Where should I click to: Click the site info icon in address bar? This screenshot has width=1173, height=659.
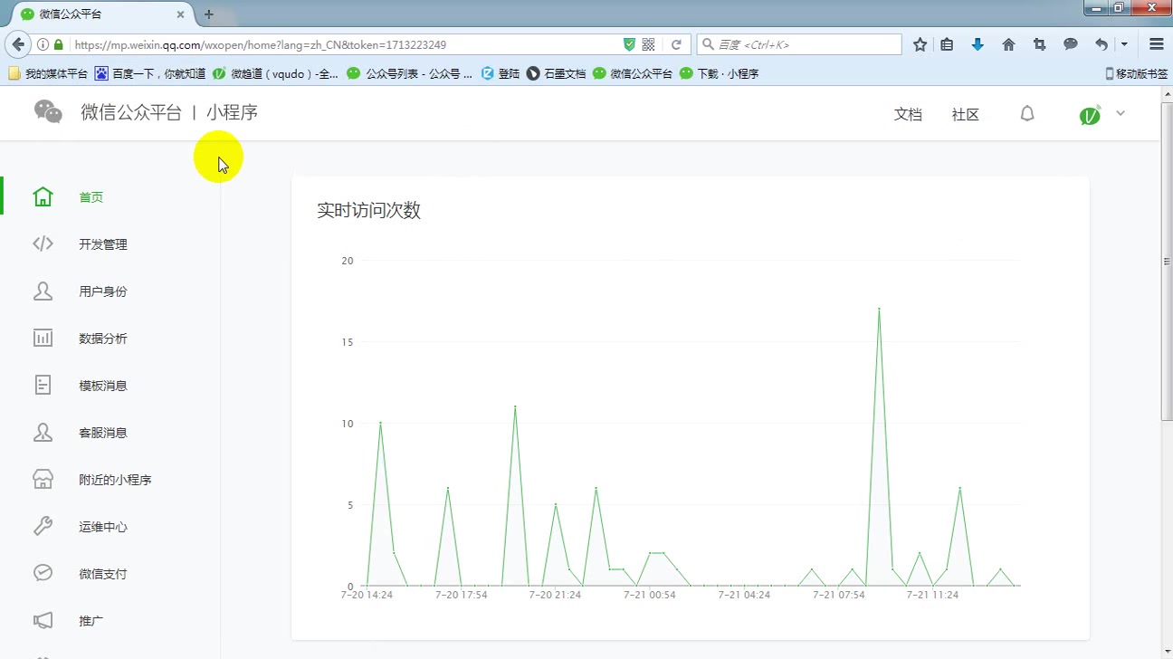tap(43, 44)
